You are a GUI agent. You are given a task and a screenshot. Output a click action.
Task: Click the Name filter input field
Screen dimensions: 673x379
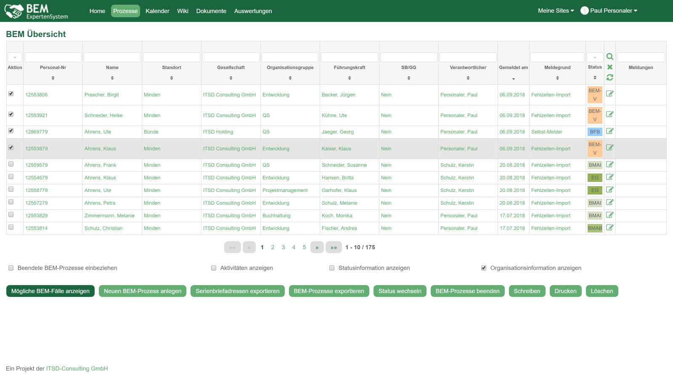coord(112,57)
